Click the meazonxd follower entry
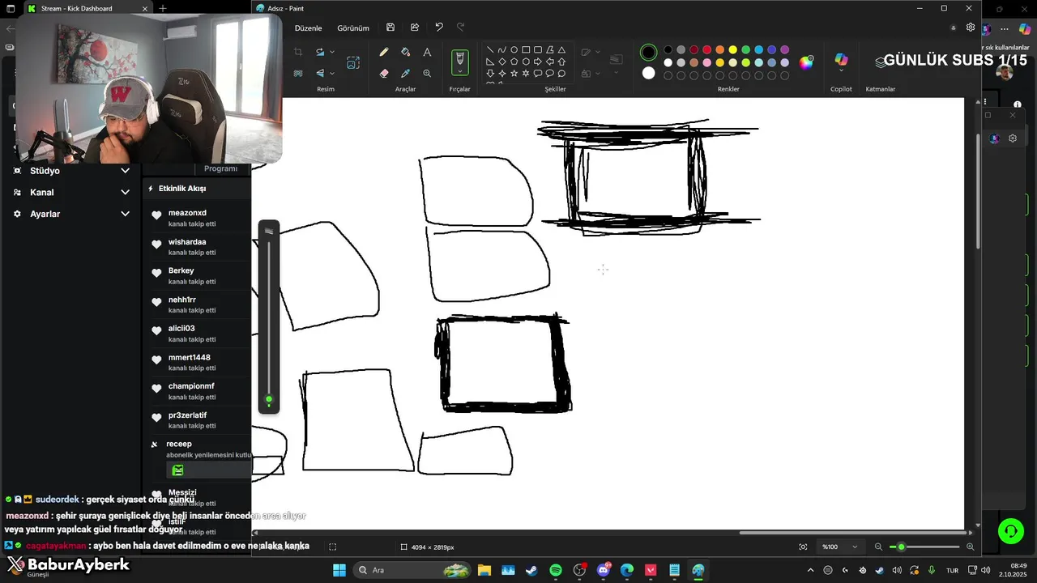Image resolution: width=1037 pixels, height=583 pixels. click(198, 218)
